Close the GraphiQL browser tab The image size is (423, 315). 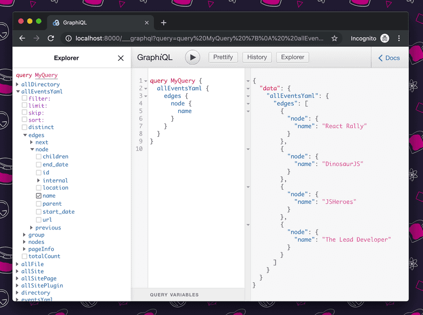click(x=145, y=23)
